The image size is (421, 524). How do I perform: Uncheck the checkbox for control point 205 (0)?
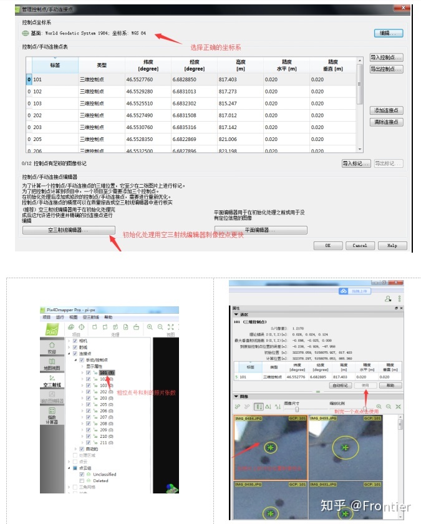pyautogui.click(x=89, y=404)
